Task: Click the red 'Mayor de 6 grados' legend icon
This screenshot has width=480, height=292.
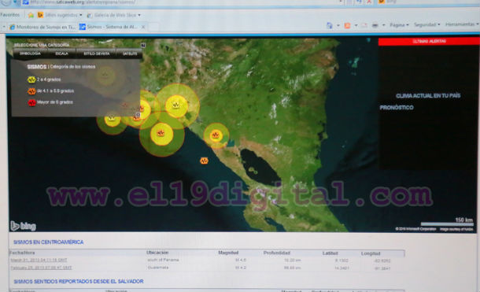Action: 31,102
